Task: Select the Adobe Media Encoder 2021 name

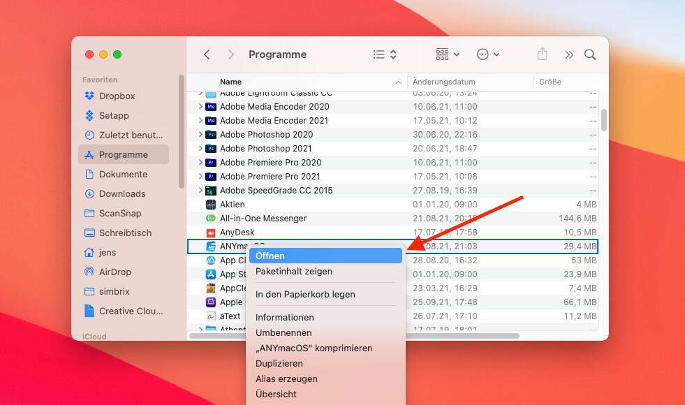Action: click(274, 121)
